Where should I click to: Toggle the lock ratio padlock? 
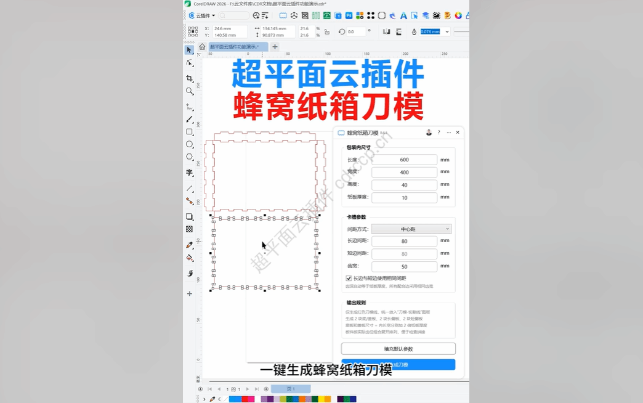pos(327,32)
